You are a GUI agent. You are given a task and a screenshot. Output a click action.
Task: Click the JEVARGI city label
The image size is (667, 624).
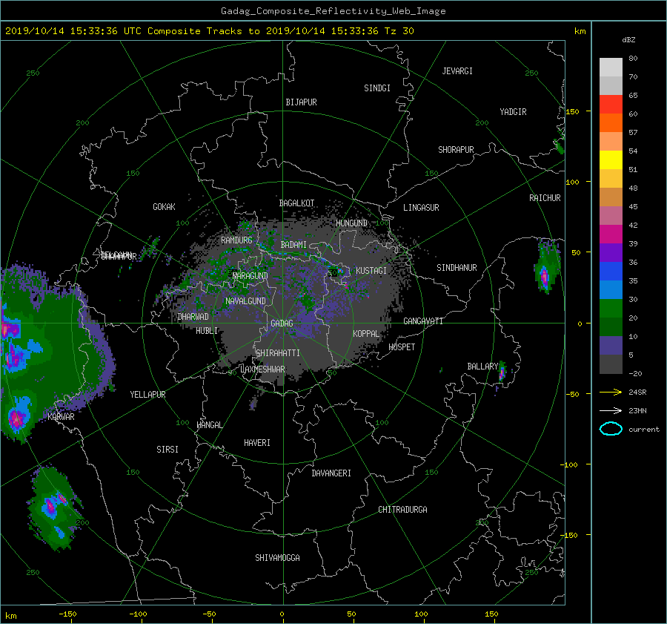pos(457,71)
